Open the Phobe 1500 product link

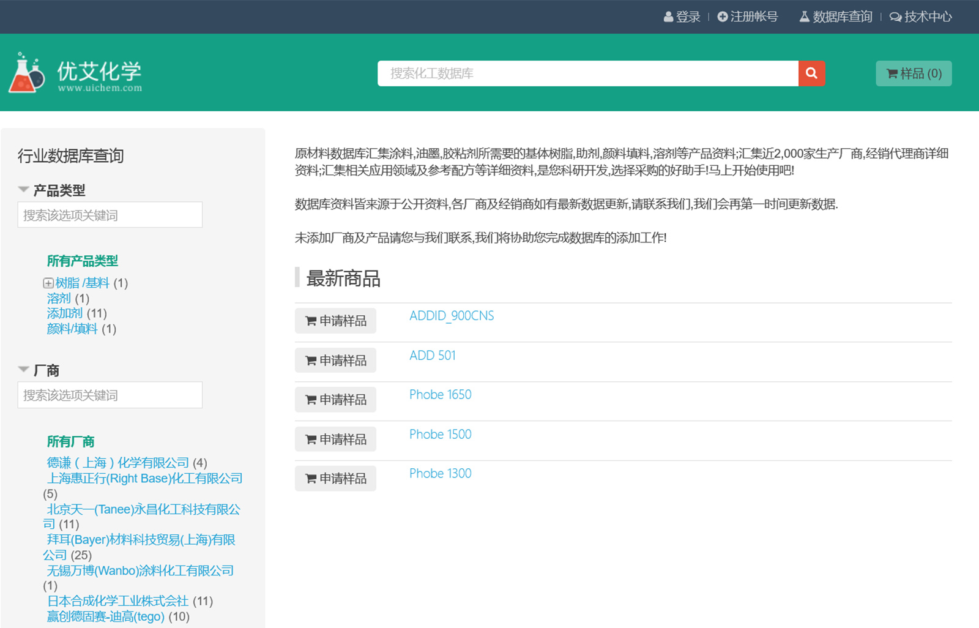point(440,434)
